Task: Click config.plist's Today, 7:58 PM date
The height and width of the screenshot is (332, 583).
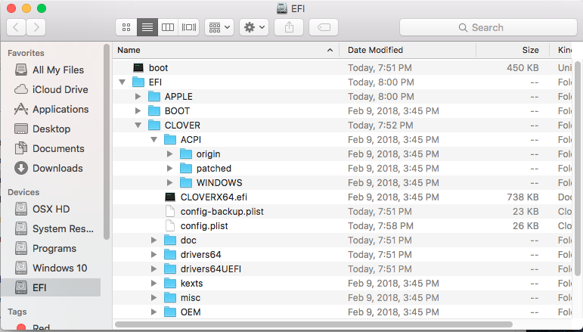Action: coord(380,226)
